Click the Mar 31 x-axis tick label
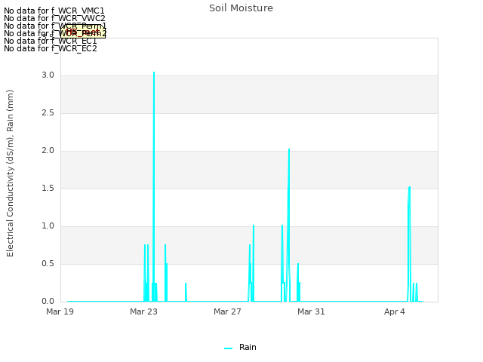The width and height of the screenshot is (483, 362). point(311,311)
